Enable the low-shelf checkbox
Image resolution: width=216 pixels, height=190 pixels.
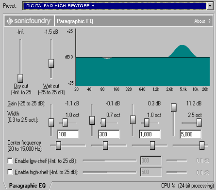10,161
